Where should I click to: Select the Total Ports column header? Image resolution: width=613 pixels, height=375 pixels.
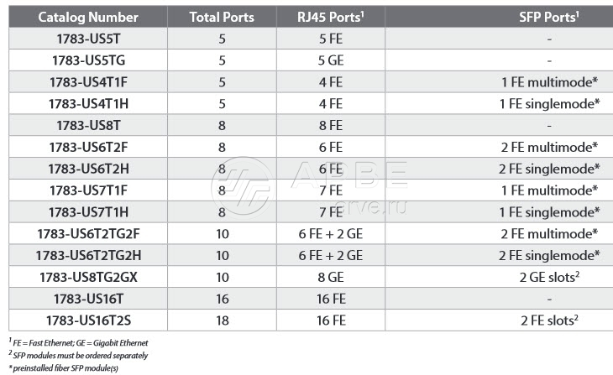[x=223, y=17]
